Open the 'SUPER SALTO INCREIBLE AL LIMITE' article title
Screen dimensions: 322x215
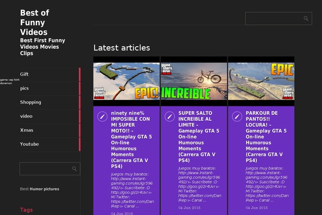(x=199, y=137)
